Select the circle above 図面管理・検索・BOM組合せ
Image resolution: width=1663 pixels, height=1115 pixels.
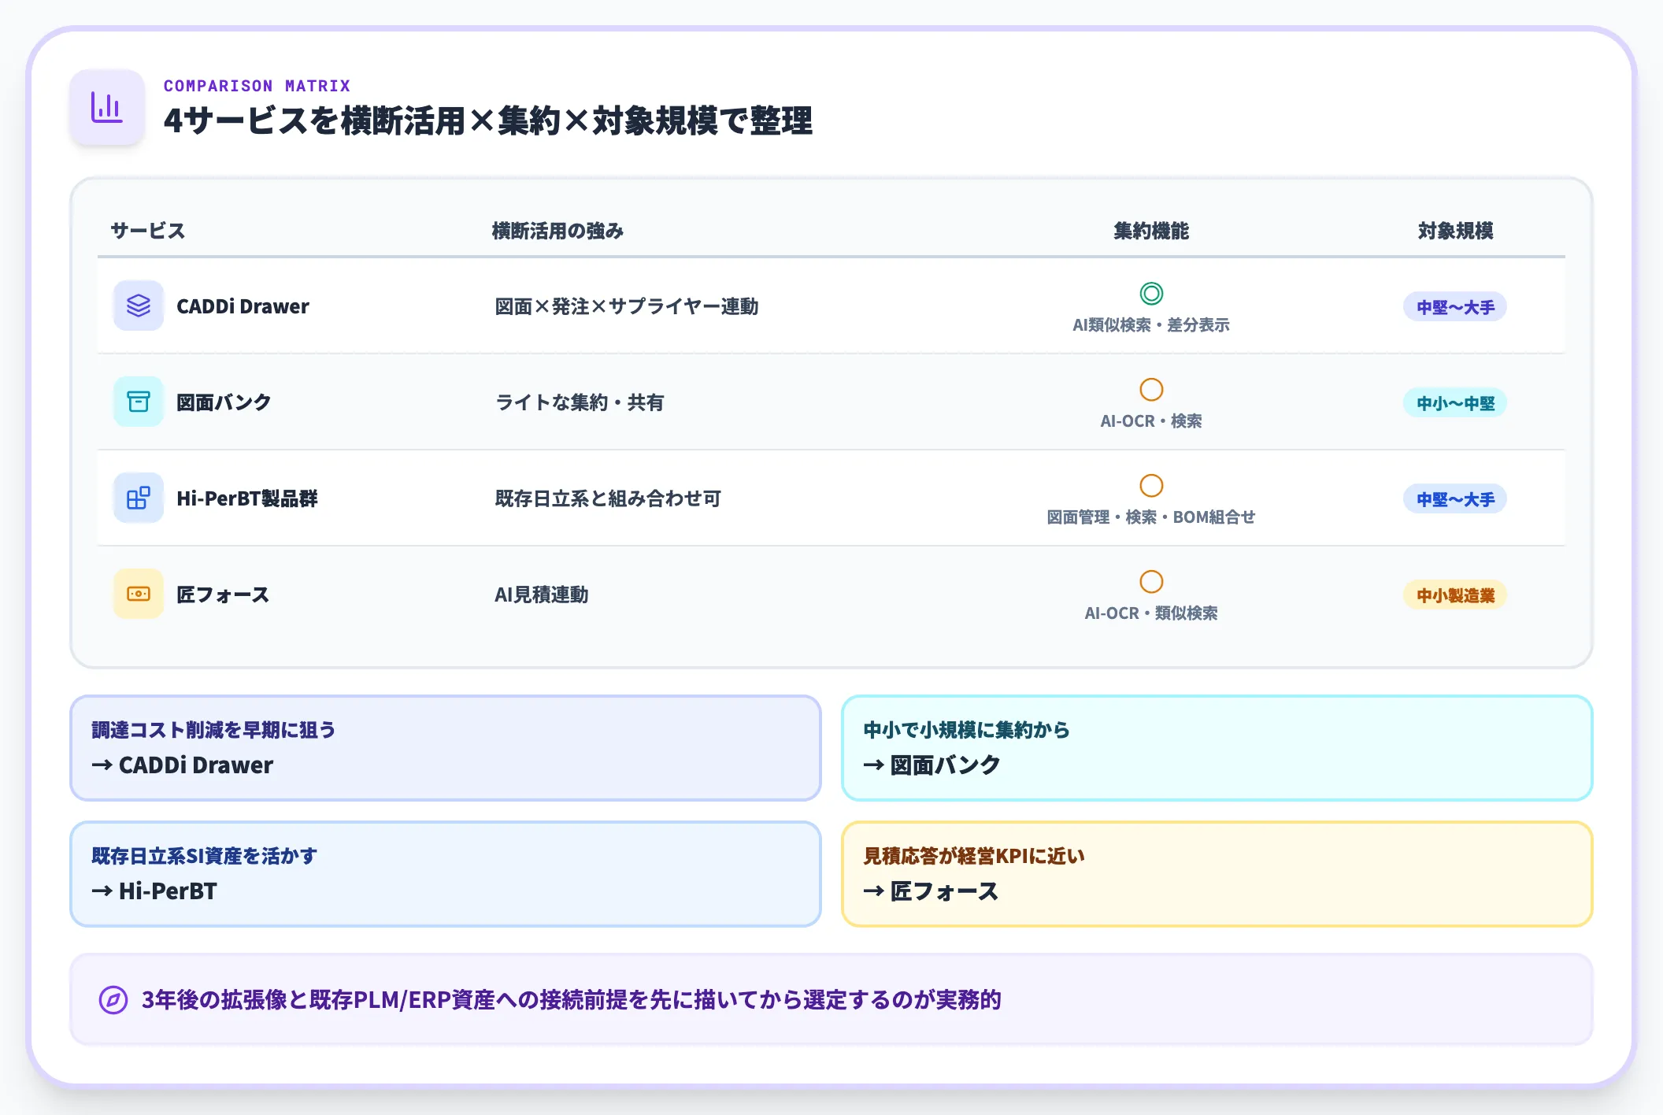[x=1152, y=486]
